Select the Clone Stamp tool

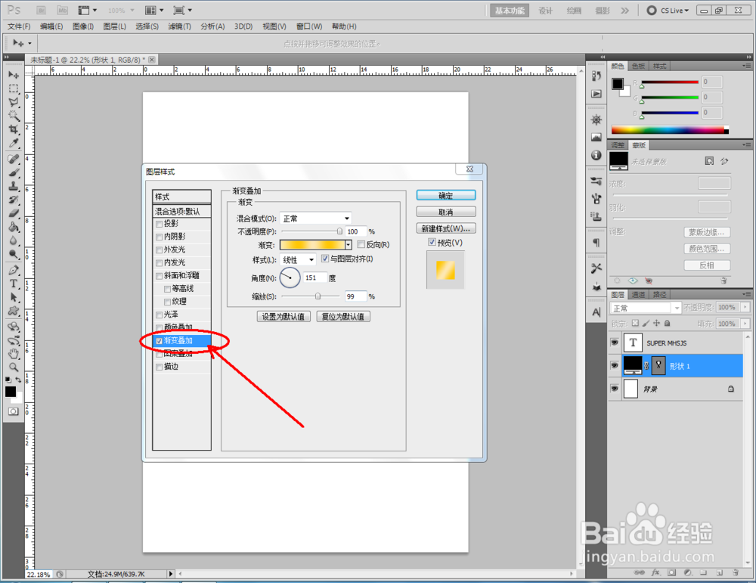14,186
